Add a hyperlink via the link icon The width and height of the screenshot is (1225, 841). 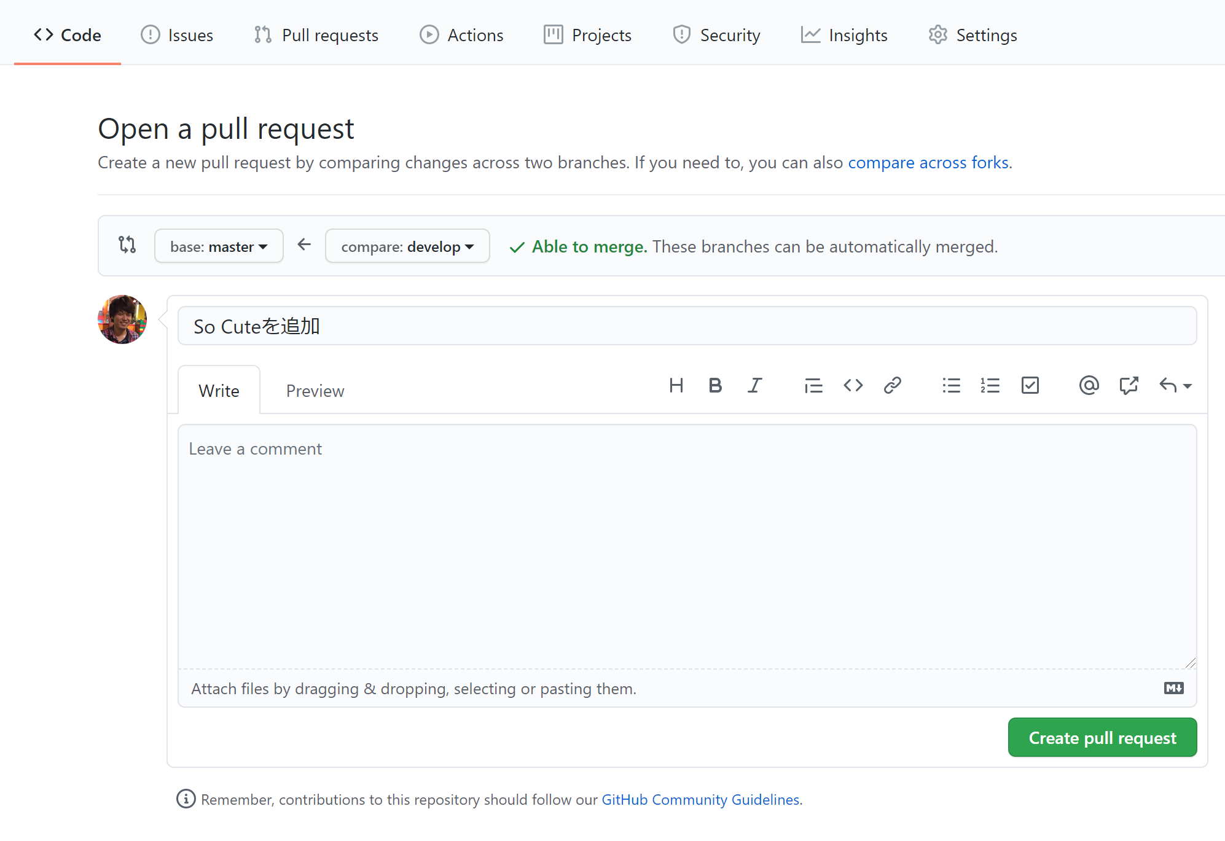[x=892, y=385]
